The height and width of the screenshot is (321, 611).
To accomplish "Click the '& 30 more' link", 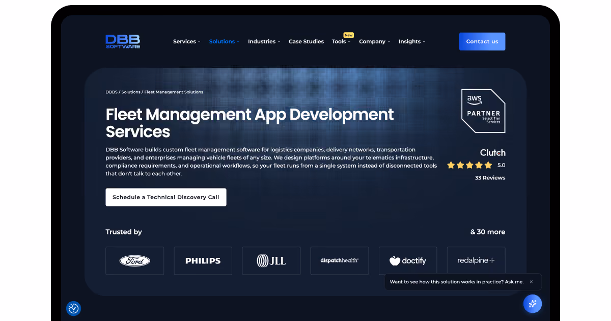I will click(488, 232).
